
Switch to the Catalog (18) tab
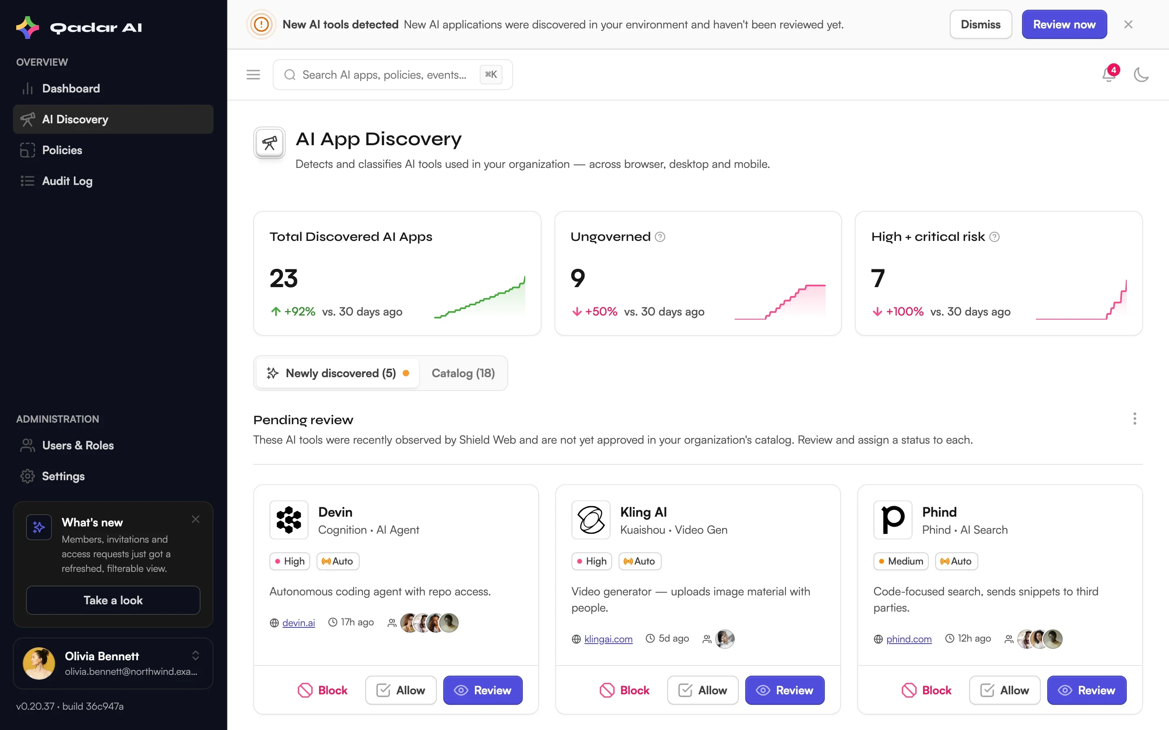(x=463, y=373)
